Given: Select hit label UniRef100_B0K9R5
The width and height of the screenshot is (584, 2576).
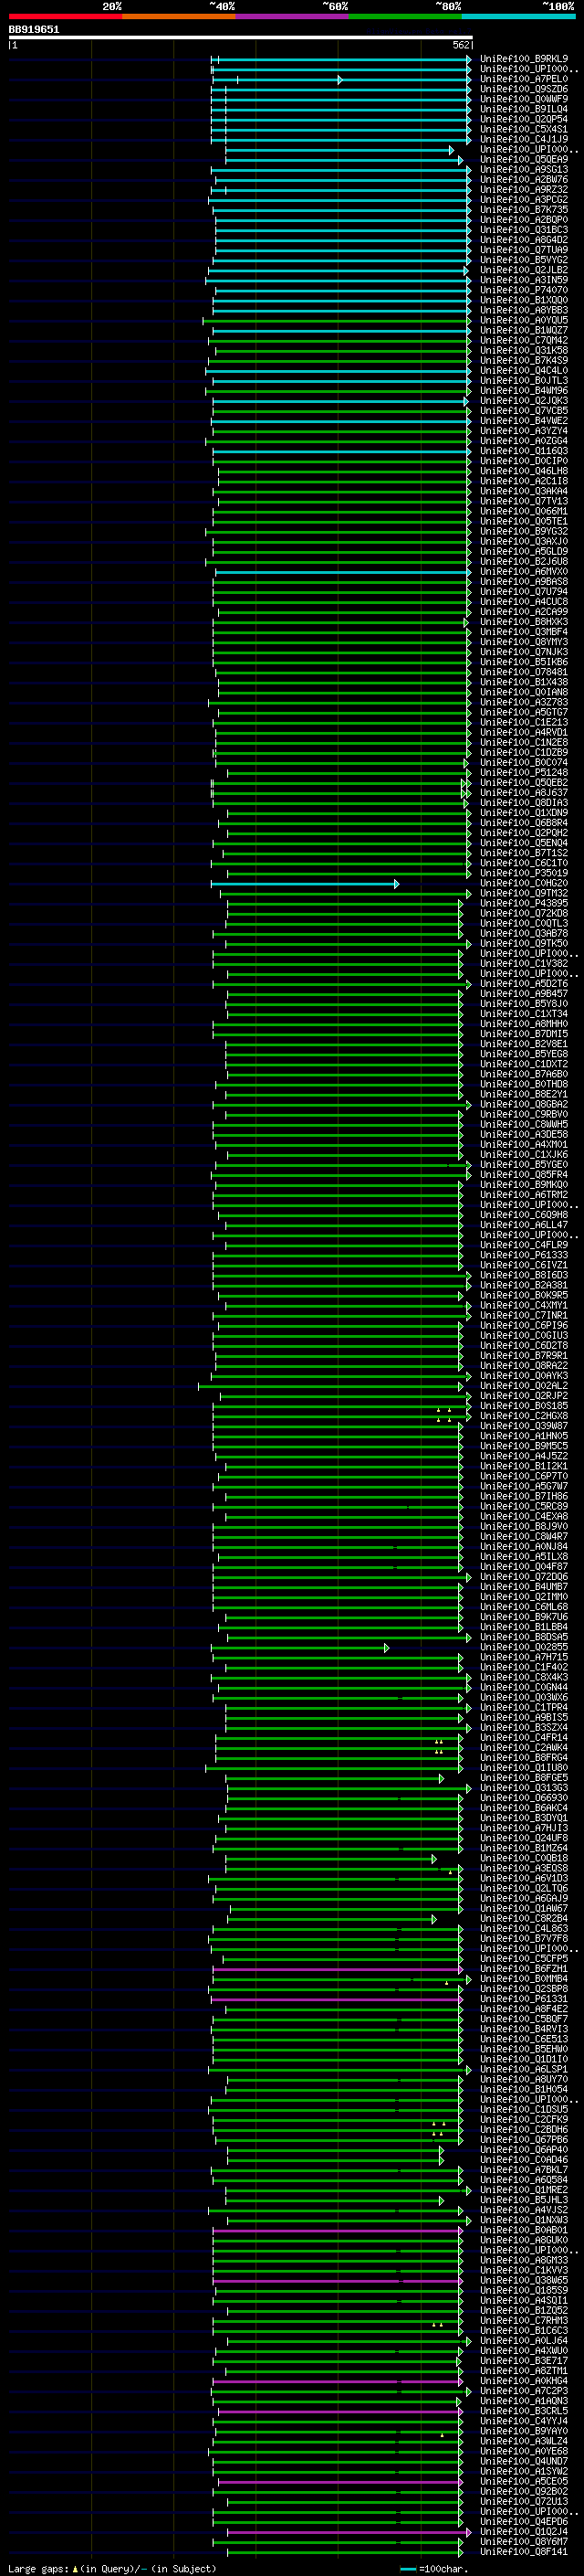Looking at the screenshot, I should tap(524, 1296).
